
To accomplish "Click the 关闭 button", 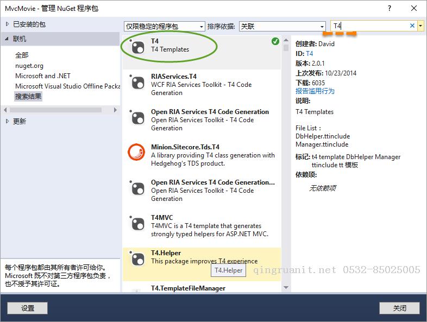I will [399, 308].
